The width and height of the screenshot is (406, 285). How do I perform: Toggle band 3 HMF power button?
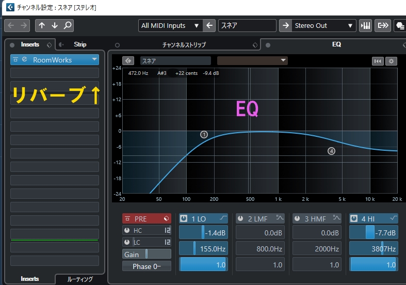297,218
